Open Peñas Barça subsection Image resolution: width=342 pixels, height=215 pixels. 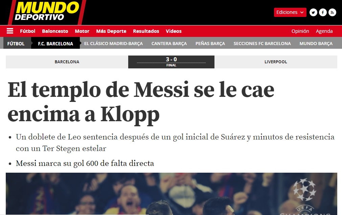(210, 43)
